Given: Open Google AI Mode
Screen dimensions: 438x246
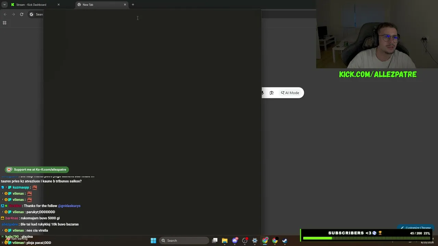Looking at the screenshot, I should tap(290, 93).
